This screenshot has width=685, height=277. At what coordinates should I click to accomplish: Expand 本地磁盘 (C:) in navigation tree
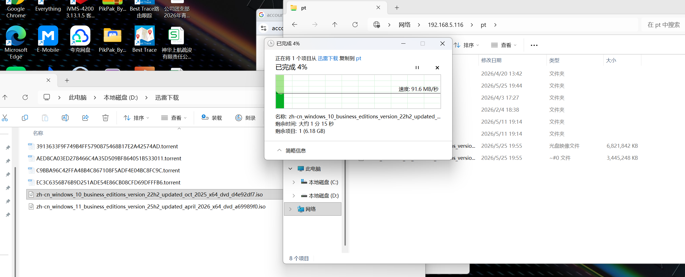pos(294,182)
